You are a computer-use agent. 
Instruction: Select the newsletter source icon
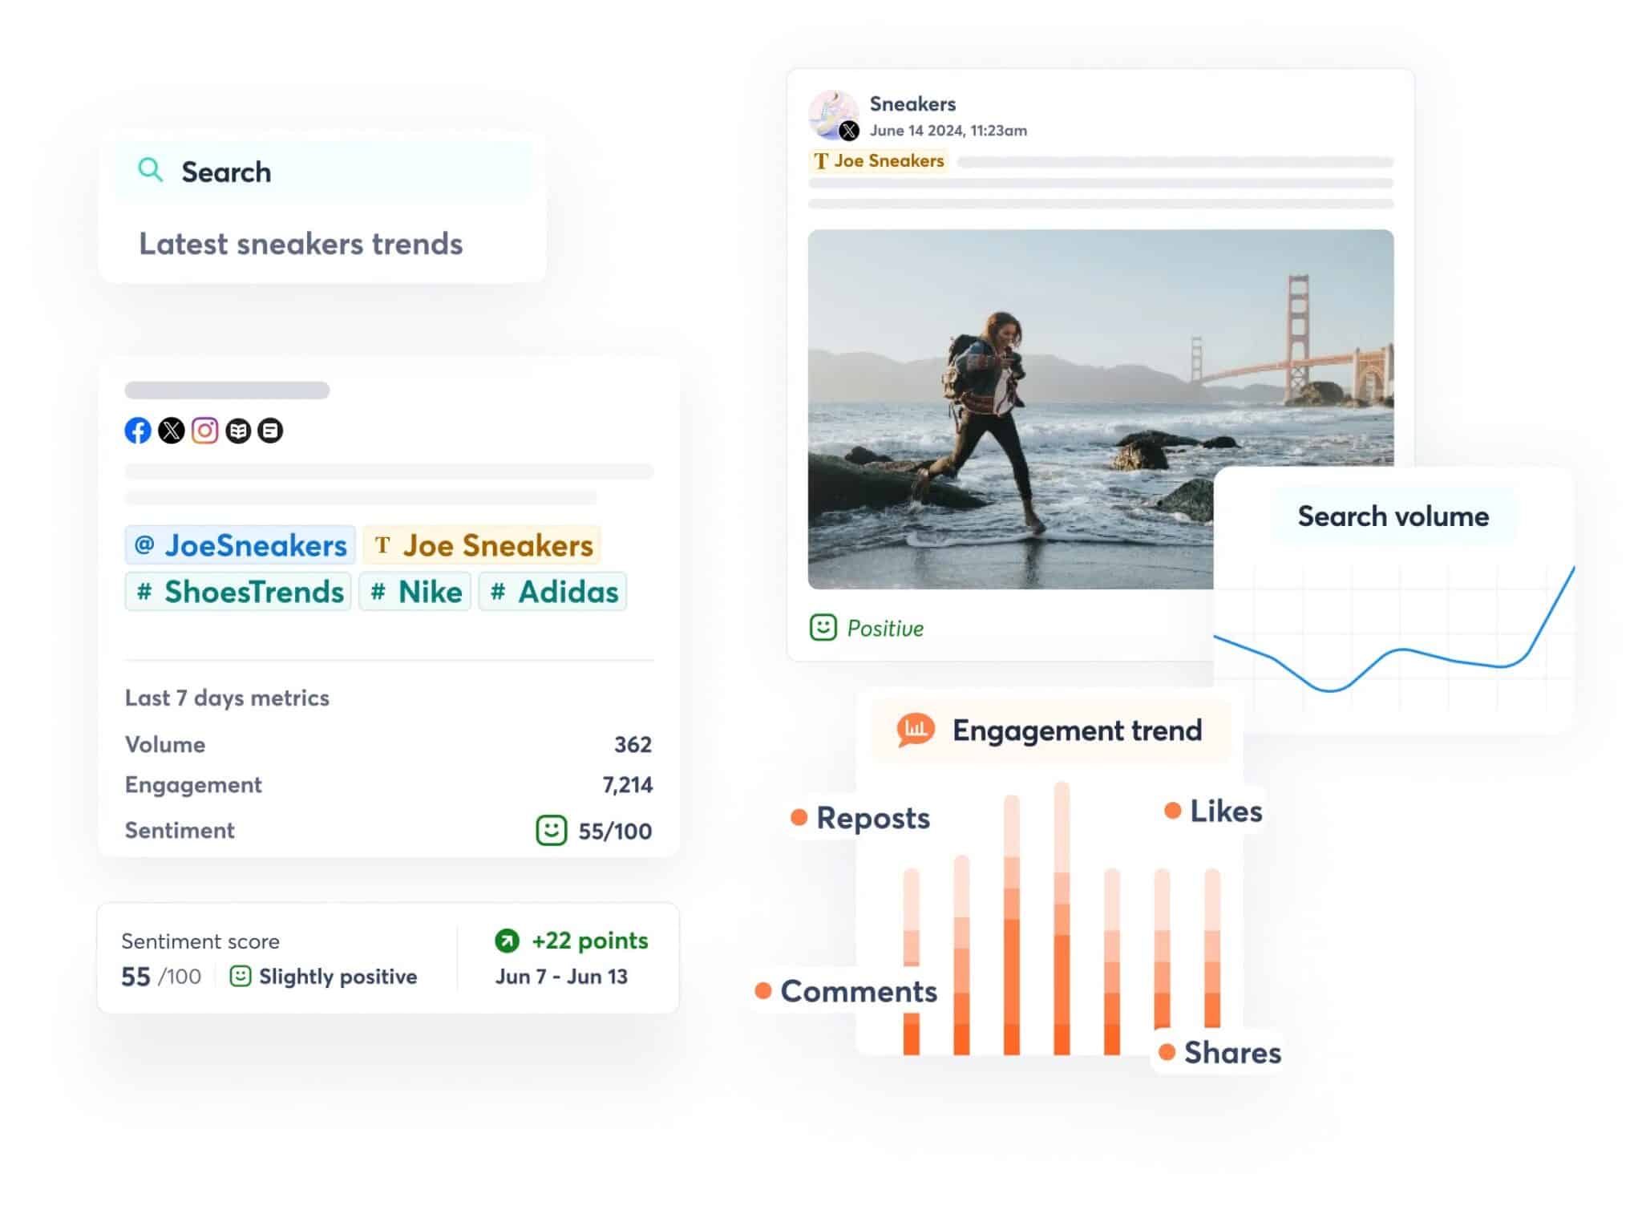point(271,431)
